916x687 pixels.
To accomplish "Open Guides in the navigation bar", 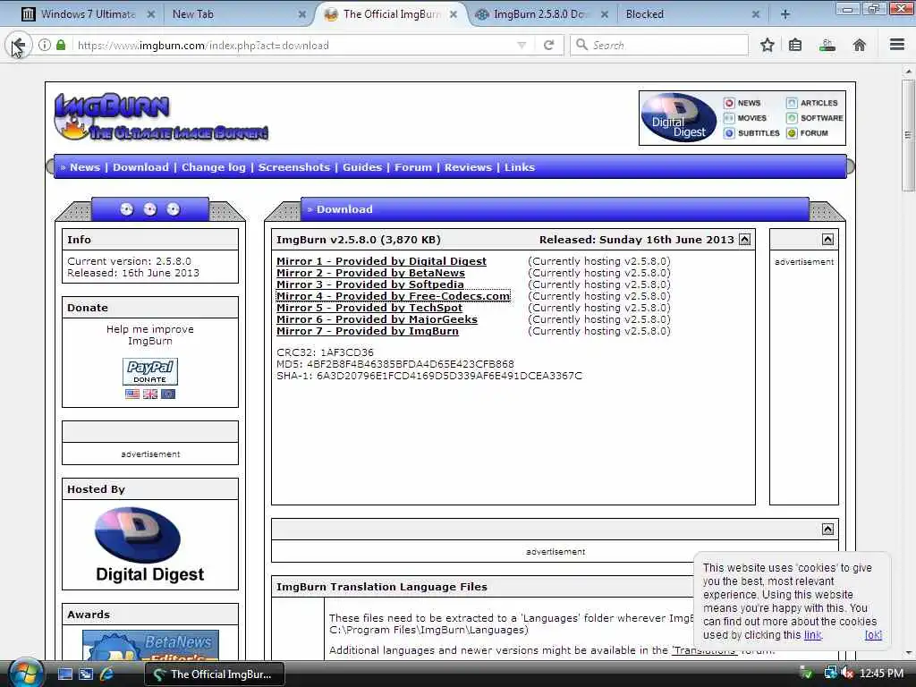I will (362, 167).
